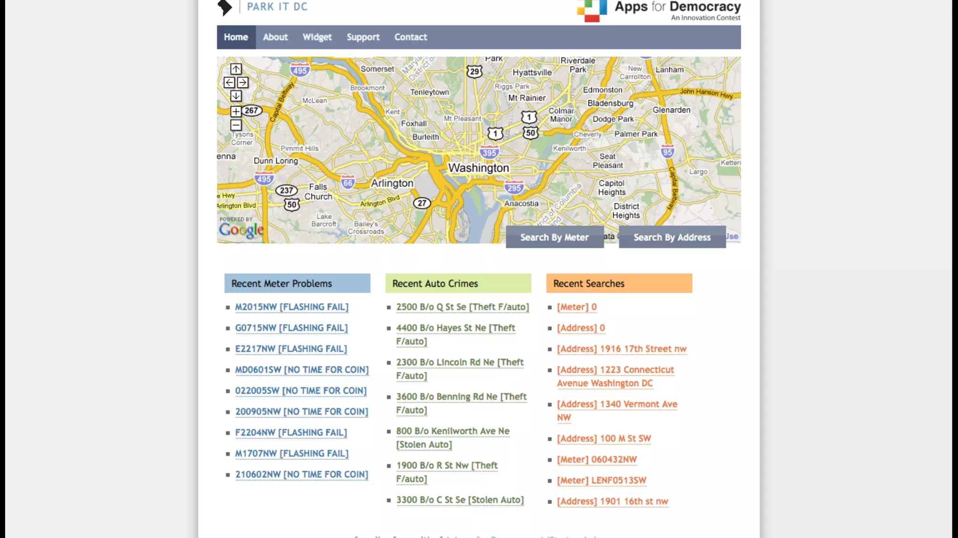Click the Park It DC logo icon

click(225, 7)
